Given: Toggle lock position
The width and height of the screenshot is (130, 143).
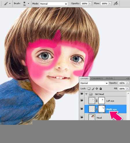Looking at the screenshot, I should [x=97, y=89].
